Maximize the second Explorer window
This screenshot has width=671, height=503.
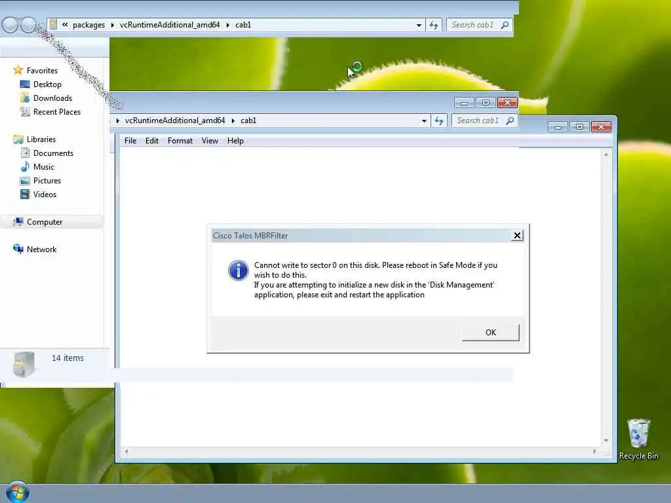click(486, 103)
